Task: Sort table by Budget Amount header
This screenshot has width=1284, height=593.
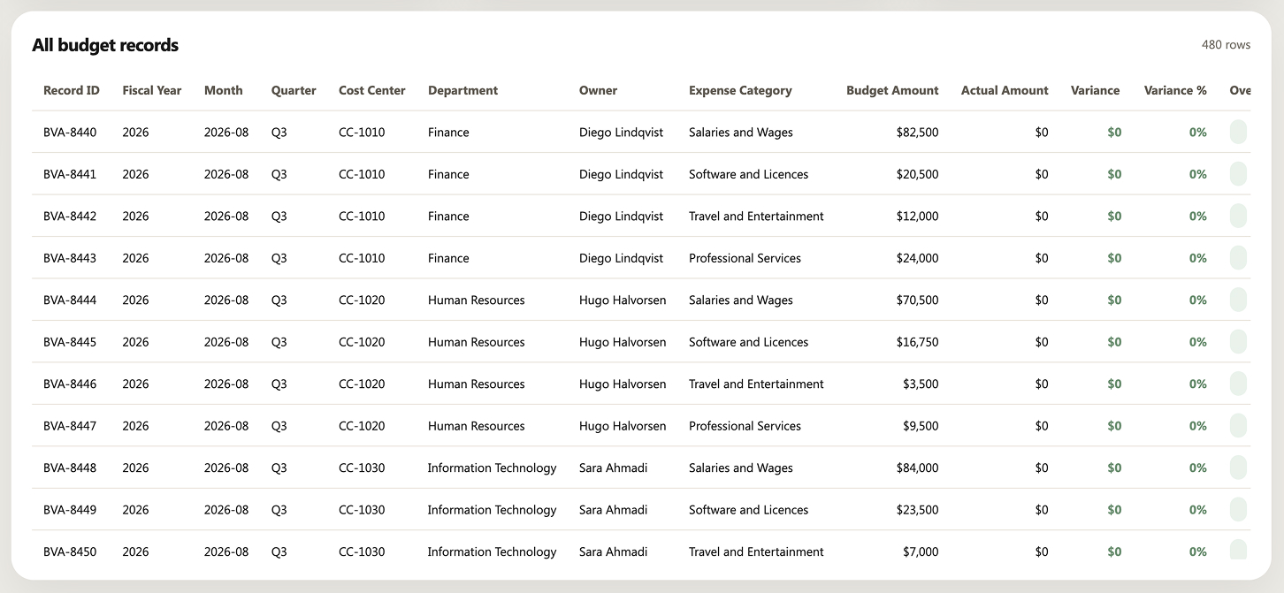Action: click(892, 90)
